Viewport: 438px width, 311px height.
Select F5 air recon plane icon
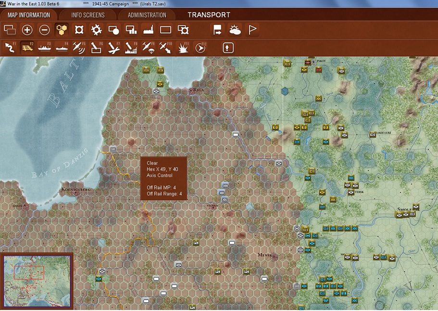[x=79, y=48]
